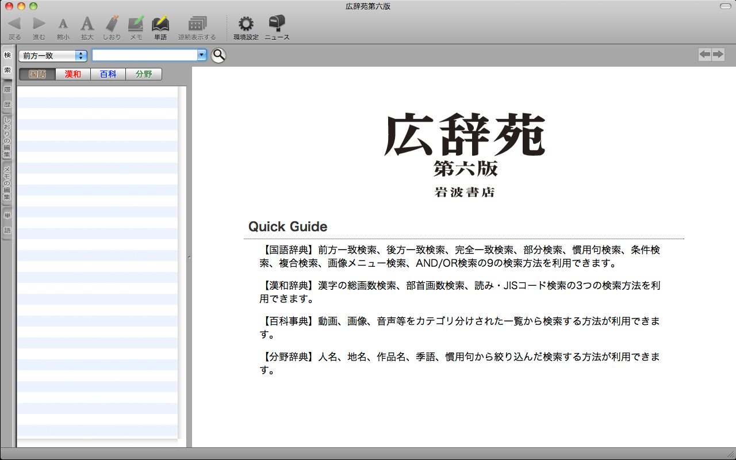The image size is (736, 460).
Task: Click the magnifying glass search button
Action: click(218, 55)
